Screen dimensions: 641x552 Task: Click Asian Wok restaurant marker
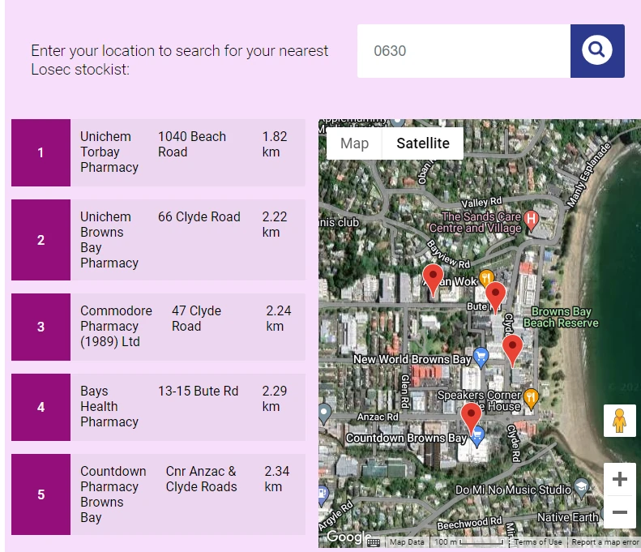pyautogui.click(x=486, y=279)
